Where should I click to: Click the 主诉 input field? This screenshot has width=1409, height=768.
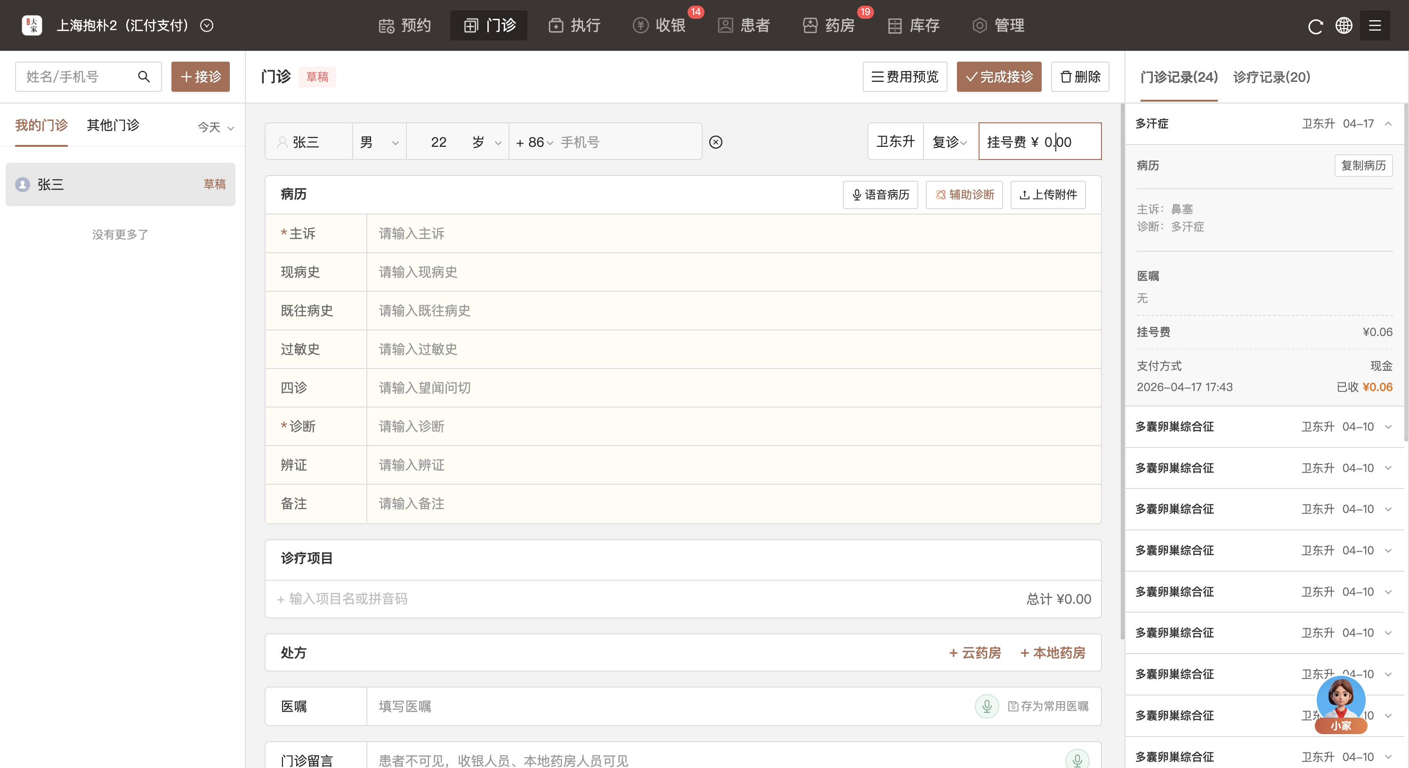click(733, 234)
